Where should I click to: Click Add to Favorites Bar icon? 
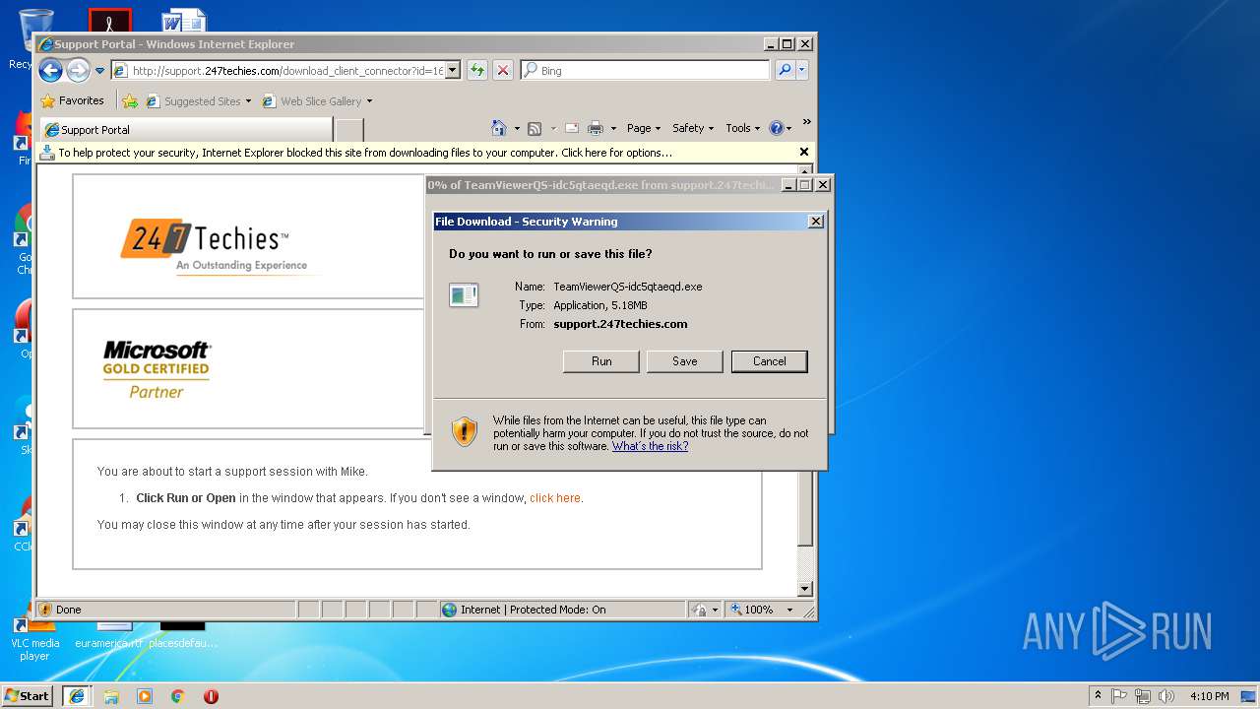tap(130, 100)
